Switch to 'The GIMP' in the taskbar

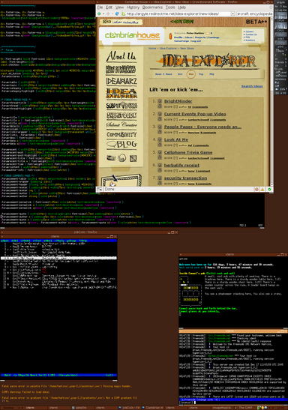(244, 408)
